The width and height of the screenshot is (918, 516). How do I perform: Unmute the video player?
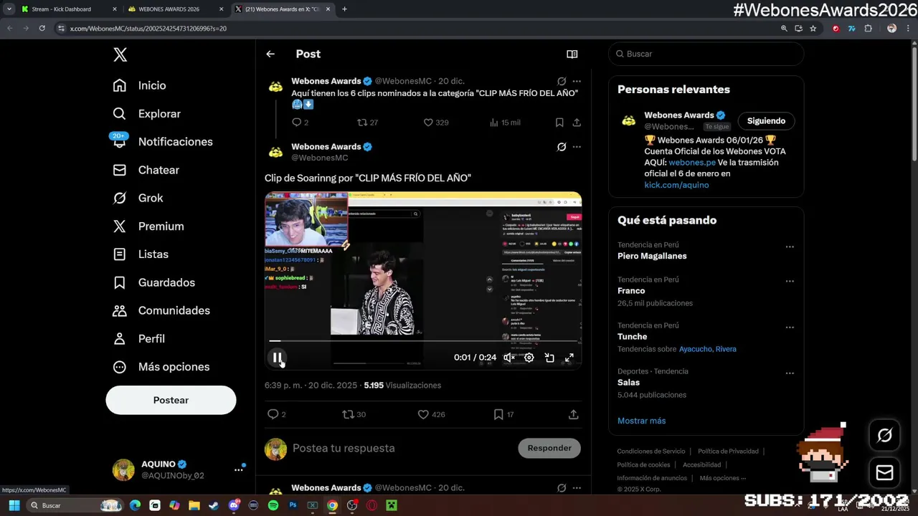pos(508,358)
